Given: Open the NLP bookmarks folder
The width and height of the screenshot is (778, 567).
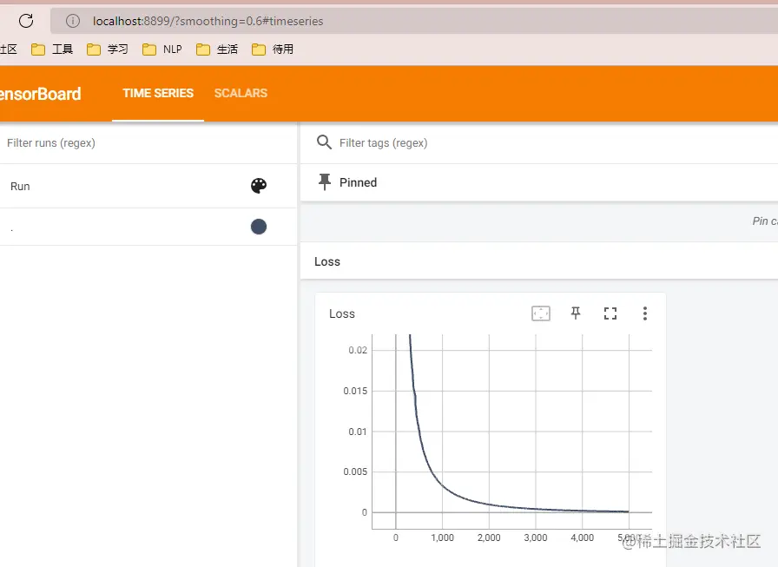Looking at the screenshot, I should pyautogui.click(x=162, y=49).
